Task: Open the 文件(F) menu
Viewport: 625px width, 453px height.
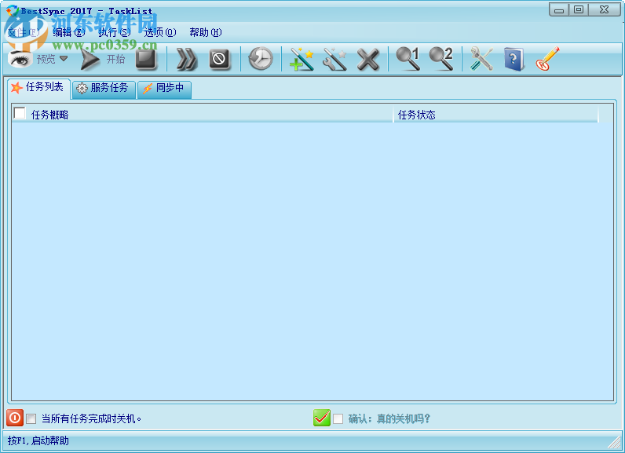Action: (x=24, y=32)
